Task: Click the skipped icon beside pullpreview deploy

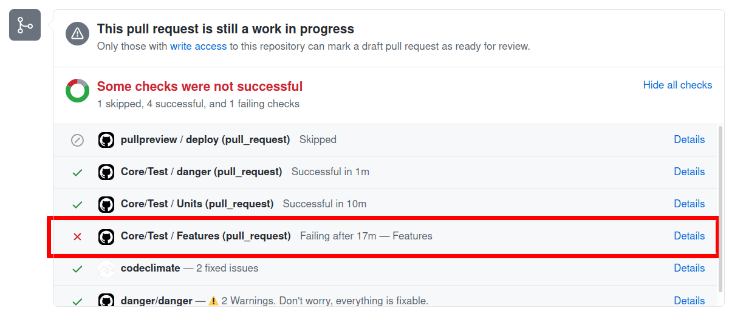Action: [x=77, y=140]
